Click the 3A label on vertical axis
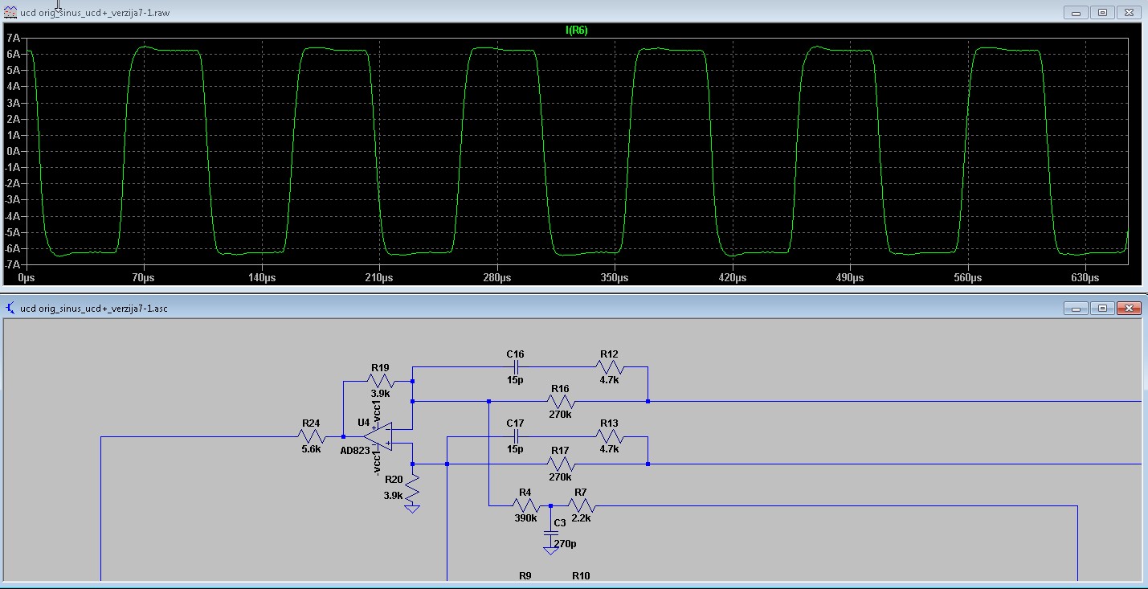The width and height of the screenshot is (1148, 589). [x=14, y=103]
